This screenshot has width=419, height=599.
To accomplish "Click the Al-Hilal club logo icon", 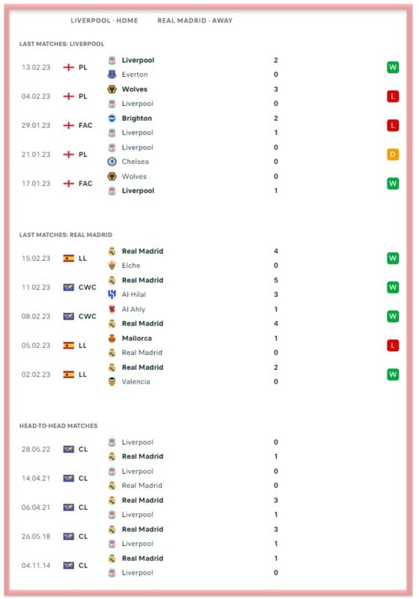I will (112, 295).
